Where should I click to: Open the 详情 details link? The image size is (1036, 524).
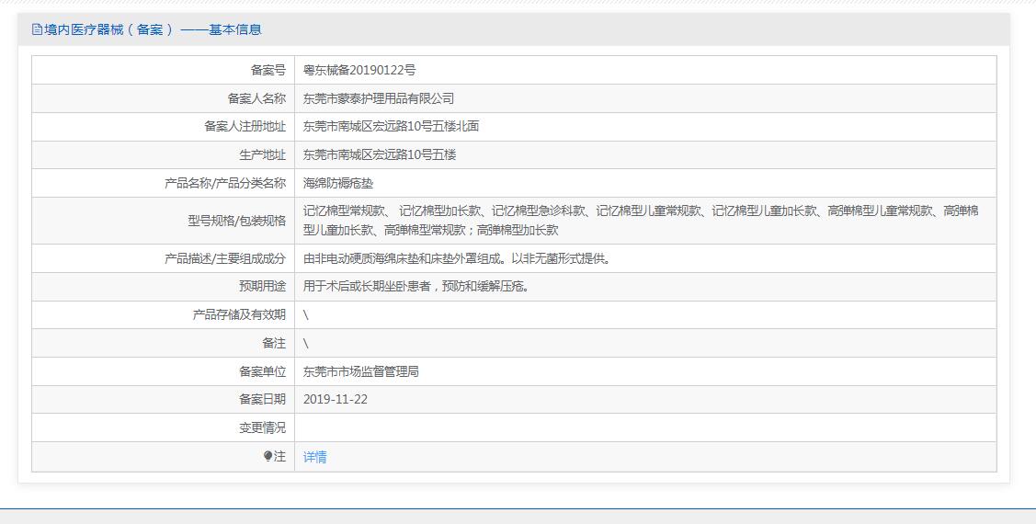pos(314,457)
